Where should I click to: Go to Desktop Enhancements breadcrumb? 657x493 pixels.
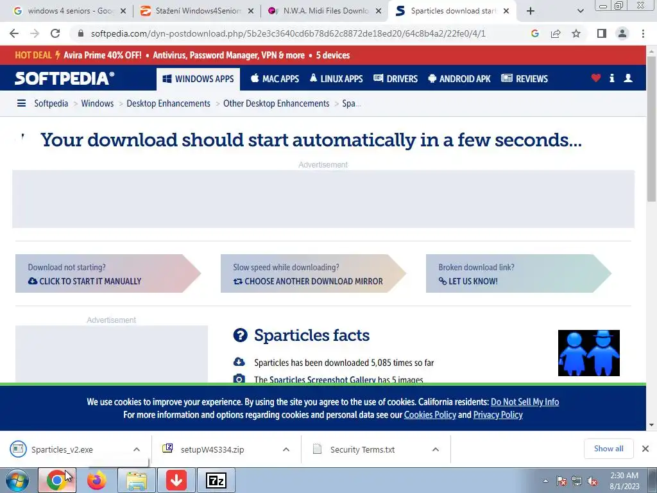[169, 103]
